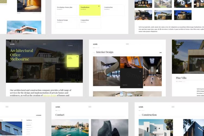Screen dimensions: 204x136
Task: Open hamburger menu on Contact page
Action: [x=90, y=107]
